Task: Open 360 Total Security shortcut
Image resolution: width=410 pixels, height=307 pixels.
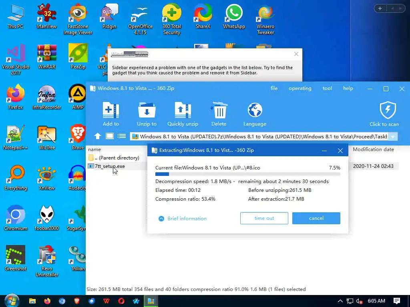Action: pyautogui.click(x=171, y=20)
